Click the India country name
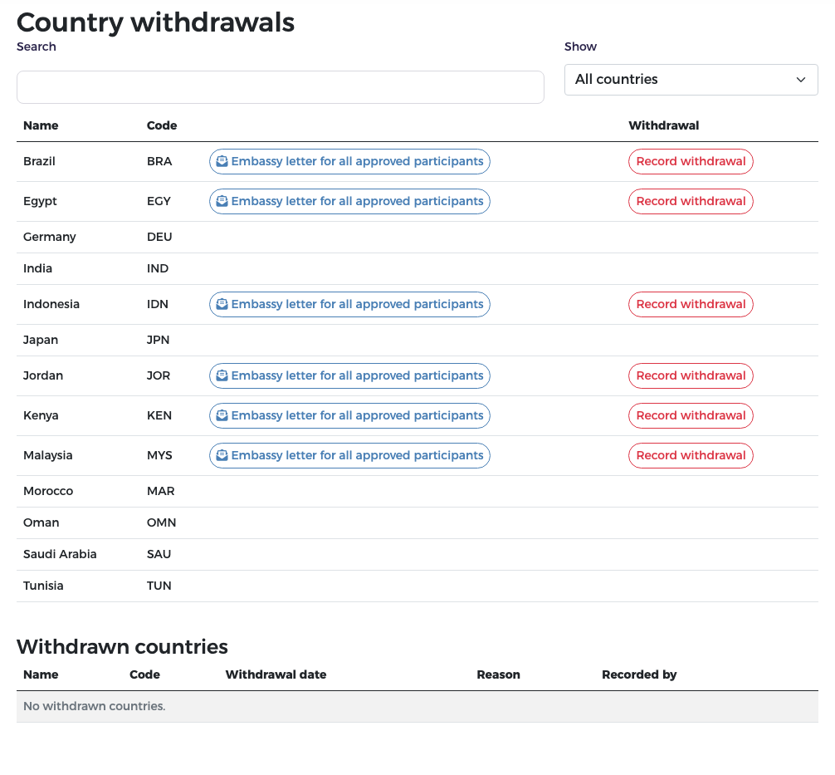 pos(38,268)
